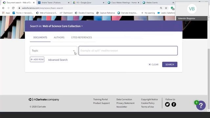Click the browser back arrow
This screenshot has width=210, height=118.
3,8
